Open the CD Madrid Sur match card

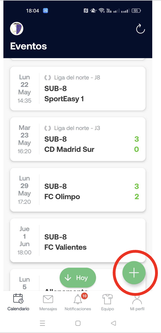tap(78, 139)
